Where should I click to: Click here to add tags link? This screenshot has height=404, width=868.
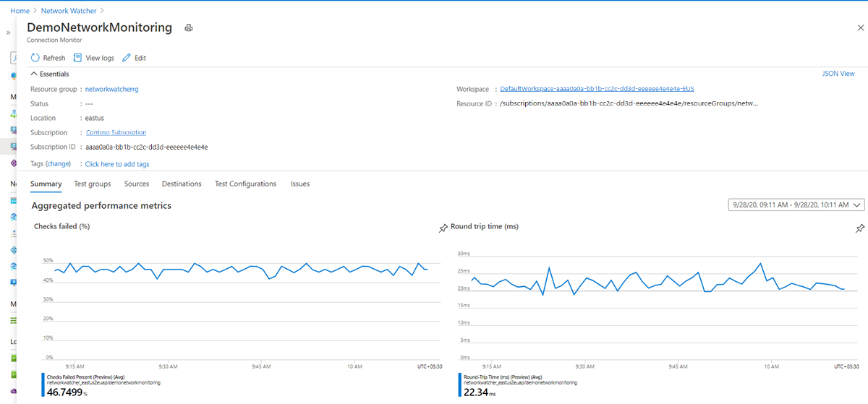[117, 164]
